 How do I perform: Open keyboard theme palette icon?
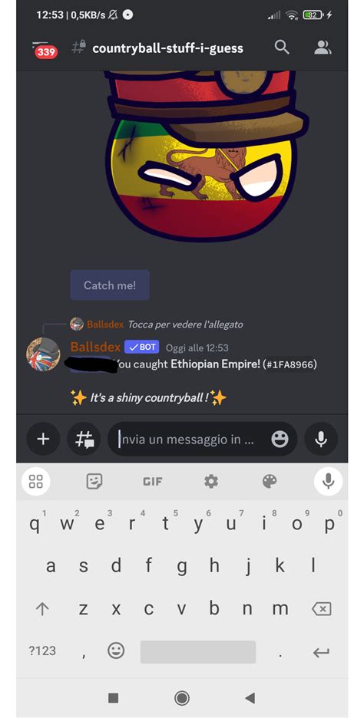pos(270,481)
